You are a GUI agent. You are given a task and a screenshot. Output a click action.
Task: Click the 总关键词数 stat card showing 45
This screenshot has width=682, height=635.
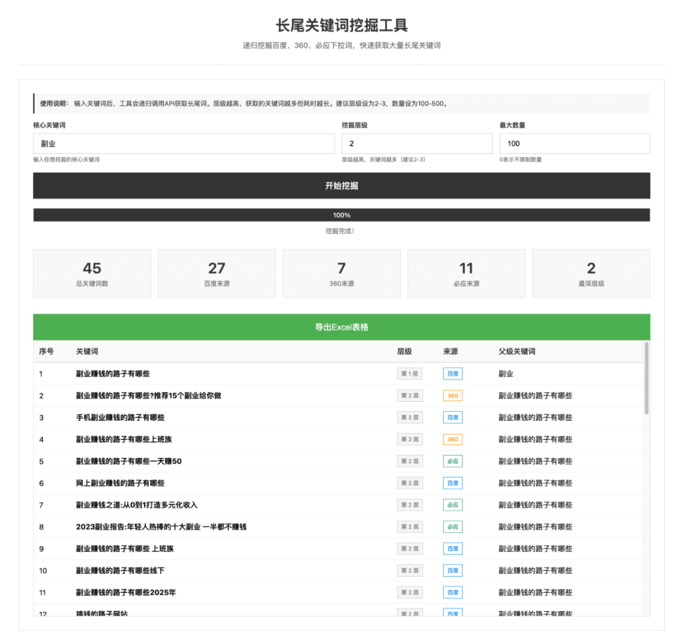coord(92,273)
